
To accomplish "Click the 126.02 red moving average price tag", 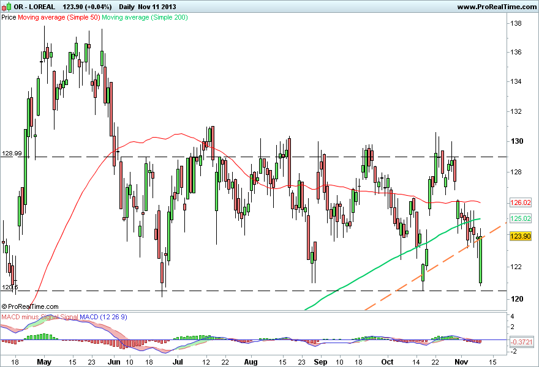I will (x=521, y=202).
